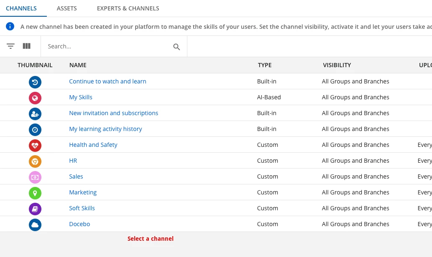
Task: Open New invitation and subscriptions channel
Action: pos(113,113)
